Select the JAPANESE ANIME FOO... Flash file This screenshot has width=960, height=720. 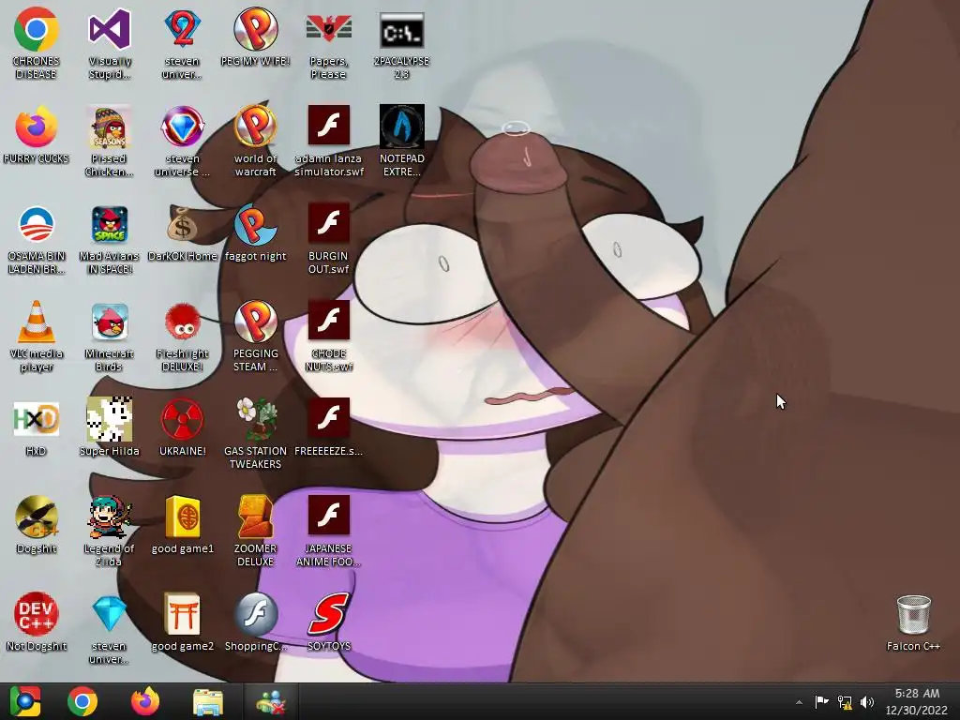(x=329, y=531)
